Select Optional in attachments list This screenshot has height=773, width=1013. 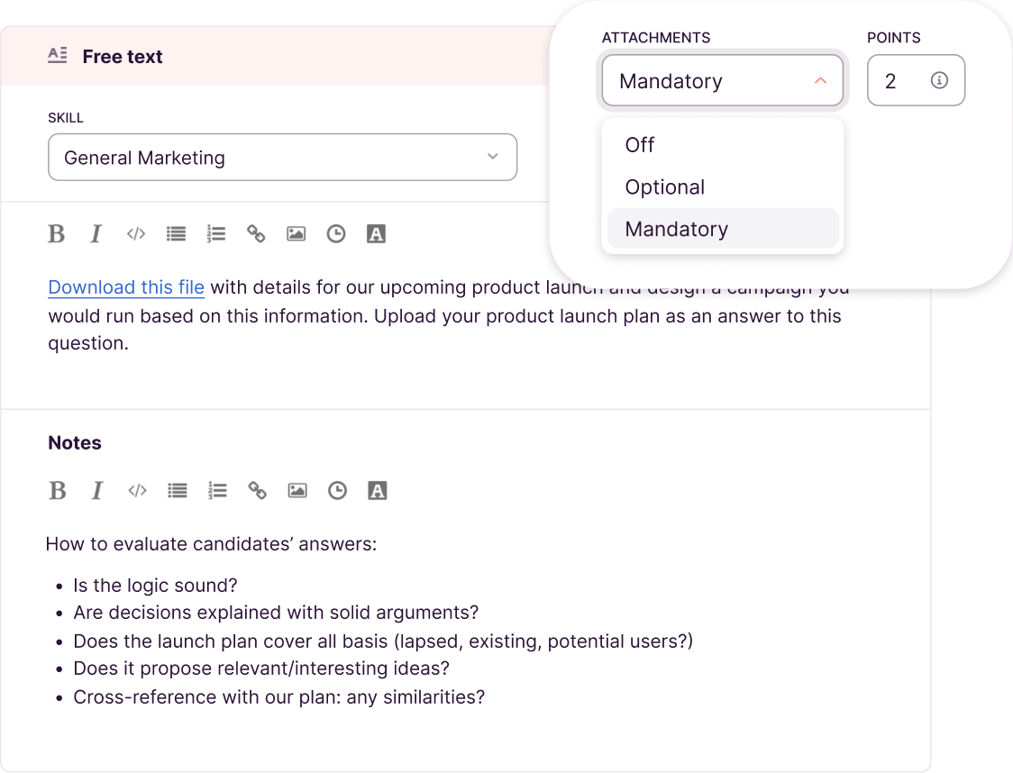(723, 187)
